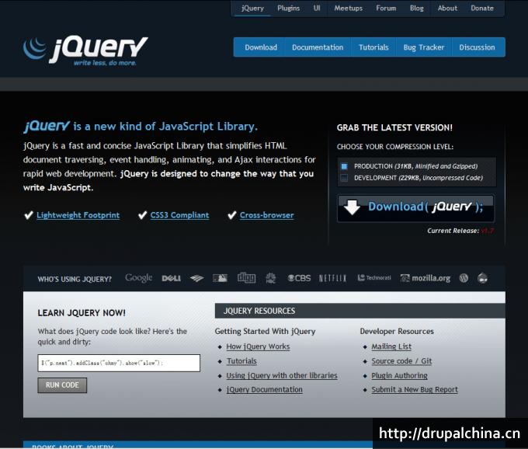
Task: Click the "WHO'S USING JQUERY?" label
Action: click(x=75, y=279)
